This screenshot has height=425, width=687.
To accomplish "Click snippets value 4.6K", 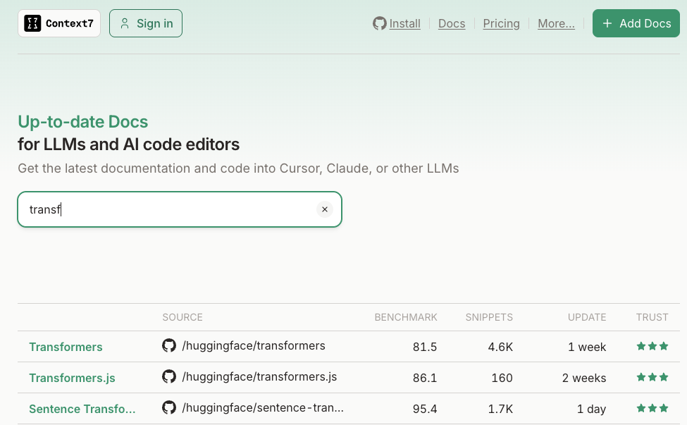I will pos(500,347).
